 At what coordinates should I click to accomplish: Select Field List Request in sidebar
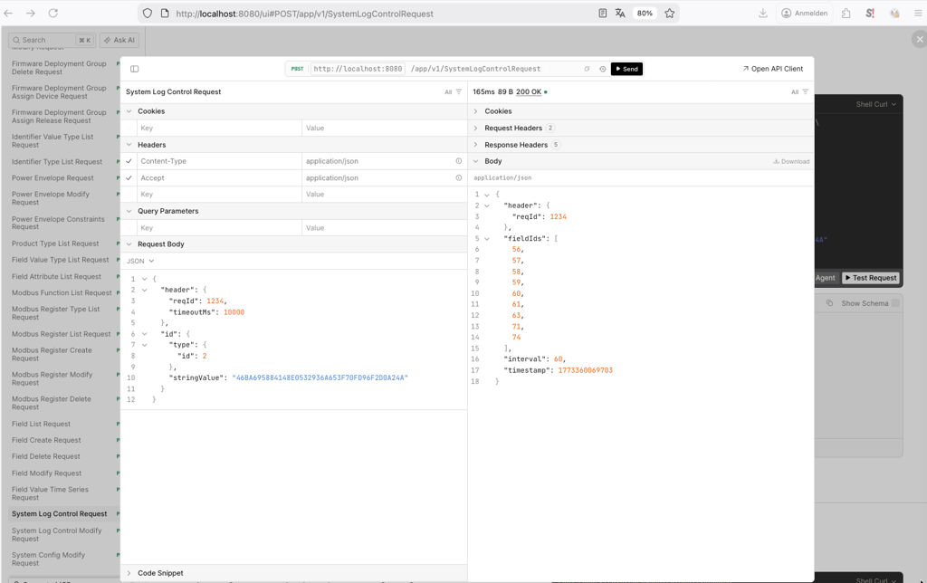tap(41, 424)
